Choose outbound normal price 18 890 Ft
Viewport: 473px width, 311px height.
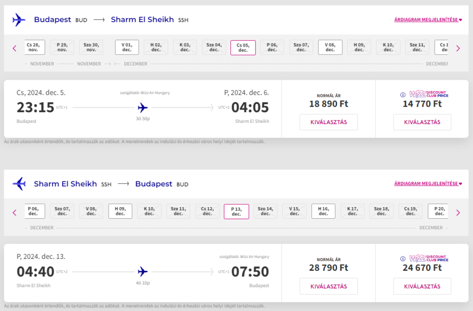pyautogui.click(x=328, y=122)
